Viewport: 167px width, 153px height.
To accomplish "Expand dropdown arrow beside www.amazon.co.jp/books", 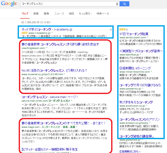I will [x=150, y=122].
